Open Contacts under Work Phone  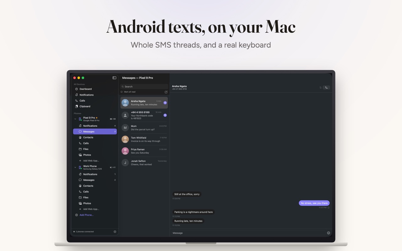(x=95, y=186)
